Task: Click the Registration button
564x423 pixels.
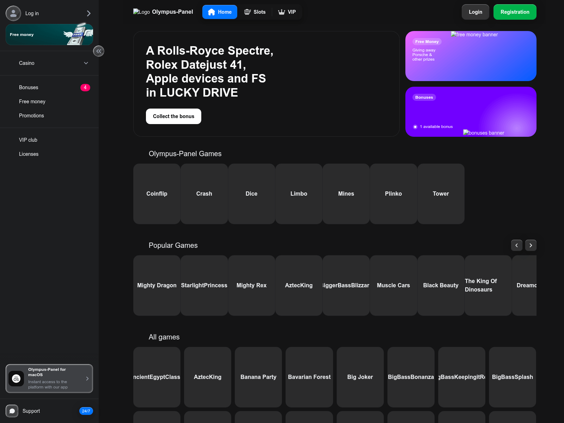Action: [515, 12]
